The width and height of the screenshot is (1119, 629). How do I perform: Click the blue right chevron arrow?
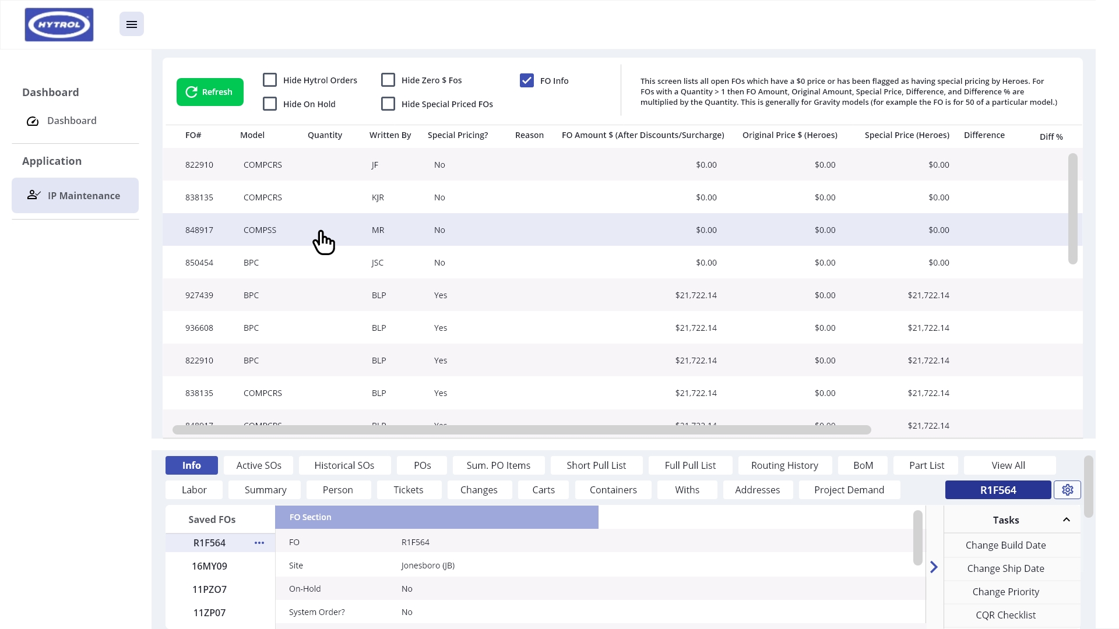pyautogui.click(x=934, y=567)
